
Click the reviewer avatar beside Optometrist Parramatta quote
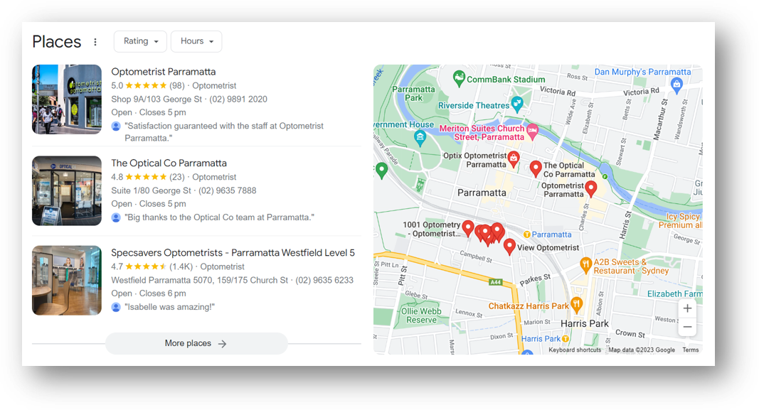tap(115, 126)
